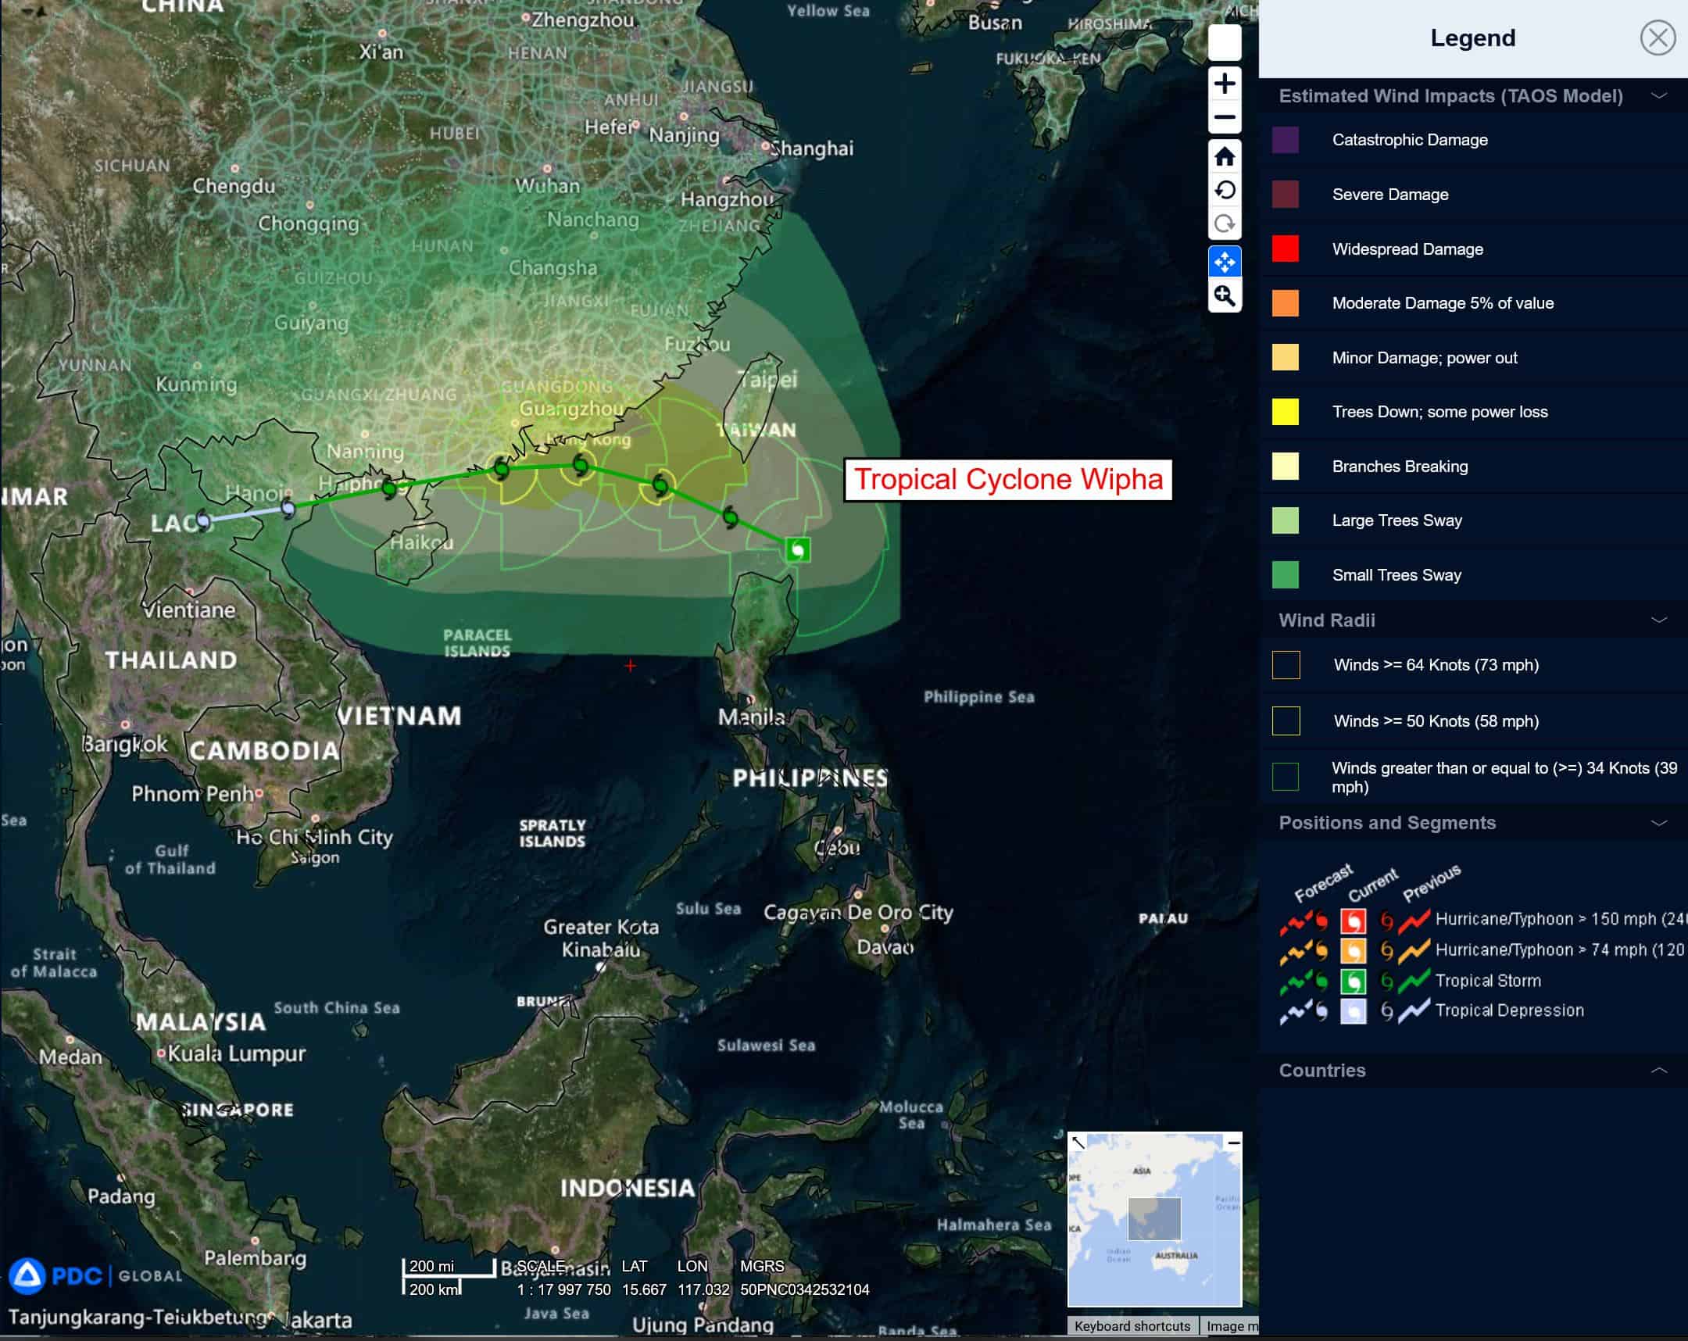The width and height of the screenshot is (1688, 1341).
Task: Click MGRS coordinate value 50PNC0342532104
Action: [805, 1289]
